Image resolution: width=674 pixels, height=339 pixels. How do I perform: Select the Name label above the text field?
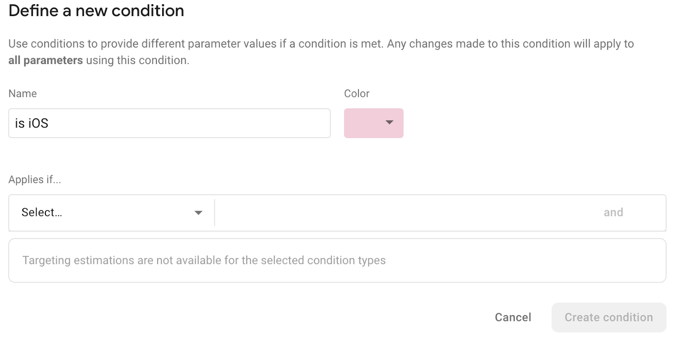coord(22,93)
